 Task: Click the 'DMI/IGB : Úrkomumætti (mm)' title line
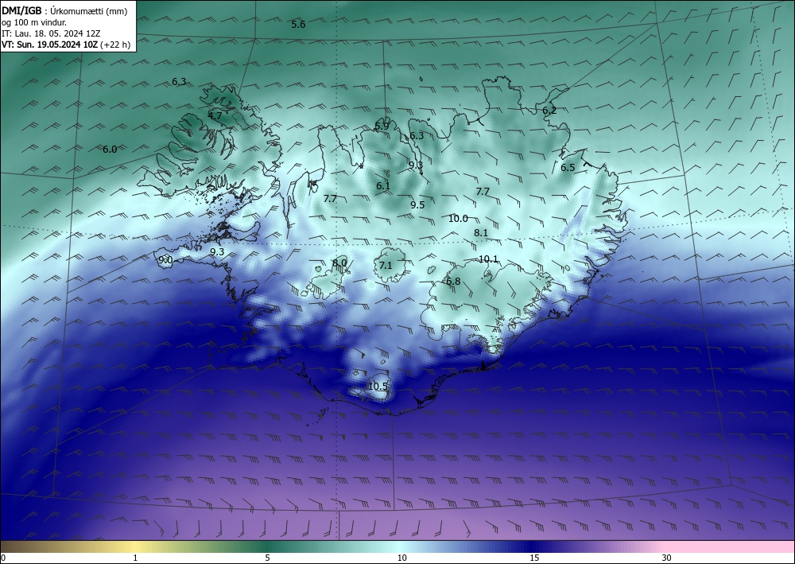click(x=64, y=11)
